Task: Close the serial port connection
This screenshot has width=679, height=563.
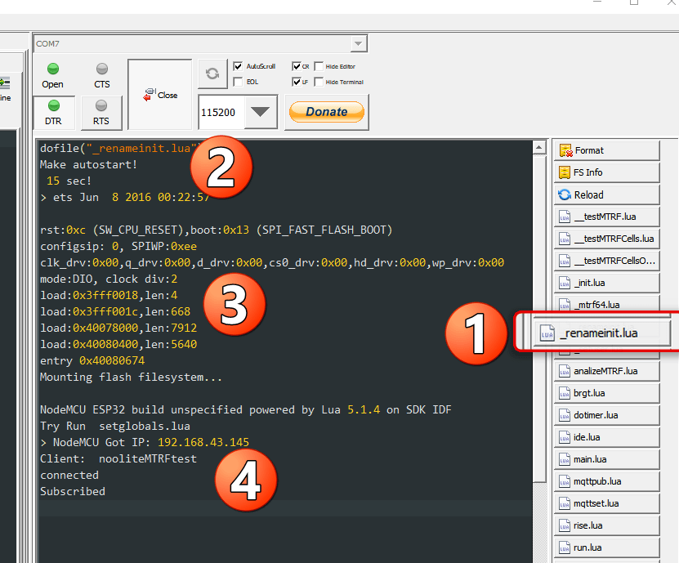Action: click(160, 95)
